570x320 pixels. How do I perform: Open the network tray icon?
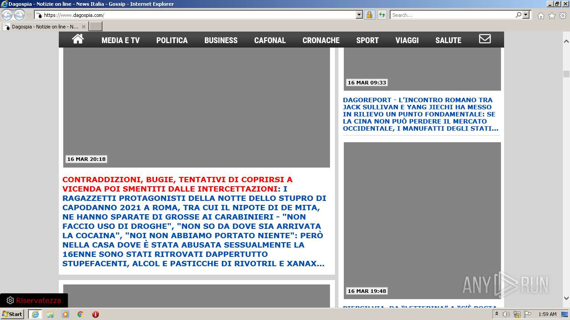pos(517,314)
